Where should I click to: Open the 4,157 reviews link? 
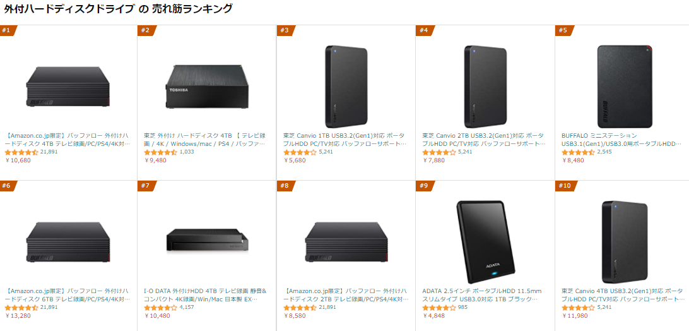tap(187, 308)
